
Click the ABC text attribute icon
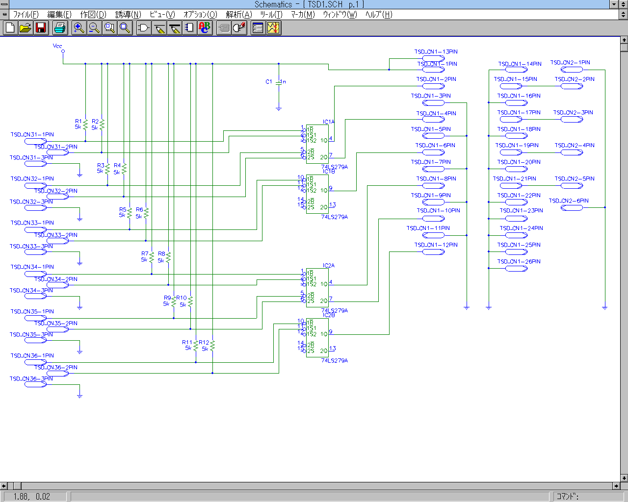click(x=205, y=28)
